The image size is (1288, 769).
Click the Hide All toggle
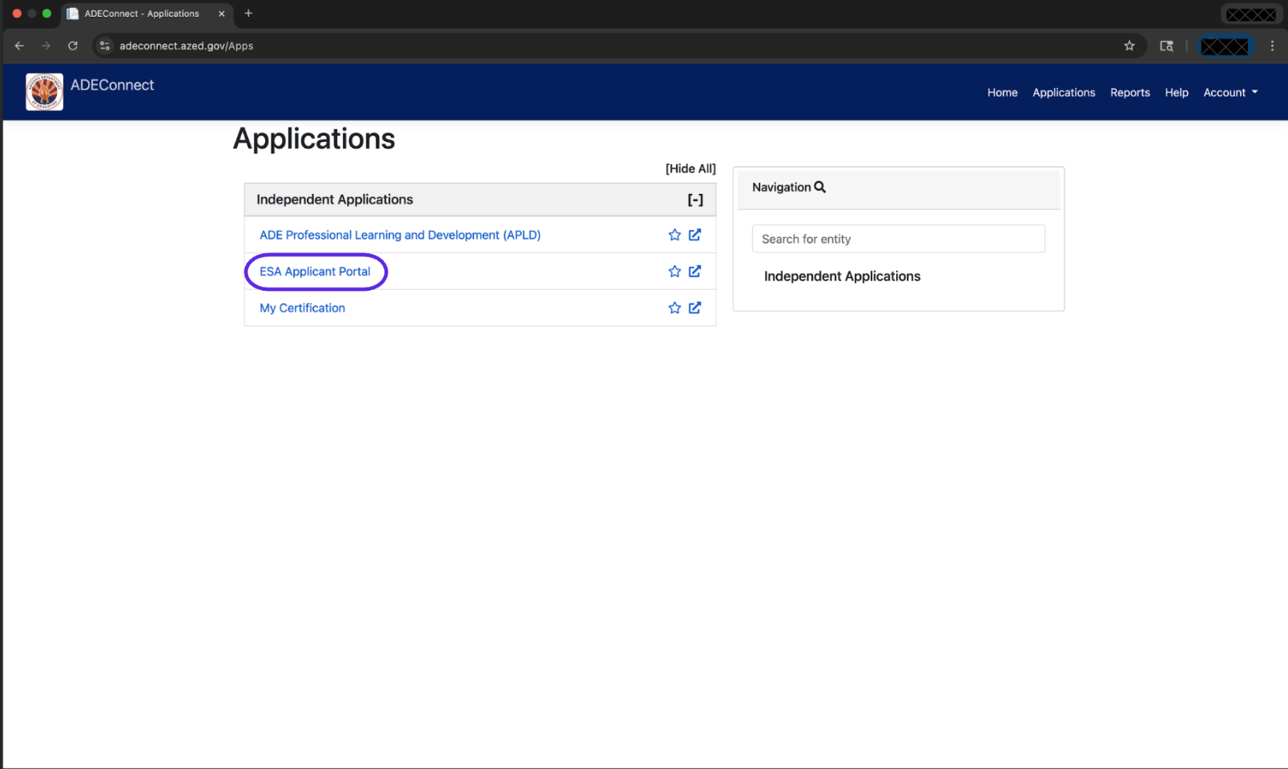coord(690,168)
